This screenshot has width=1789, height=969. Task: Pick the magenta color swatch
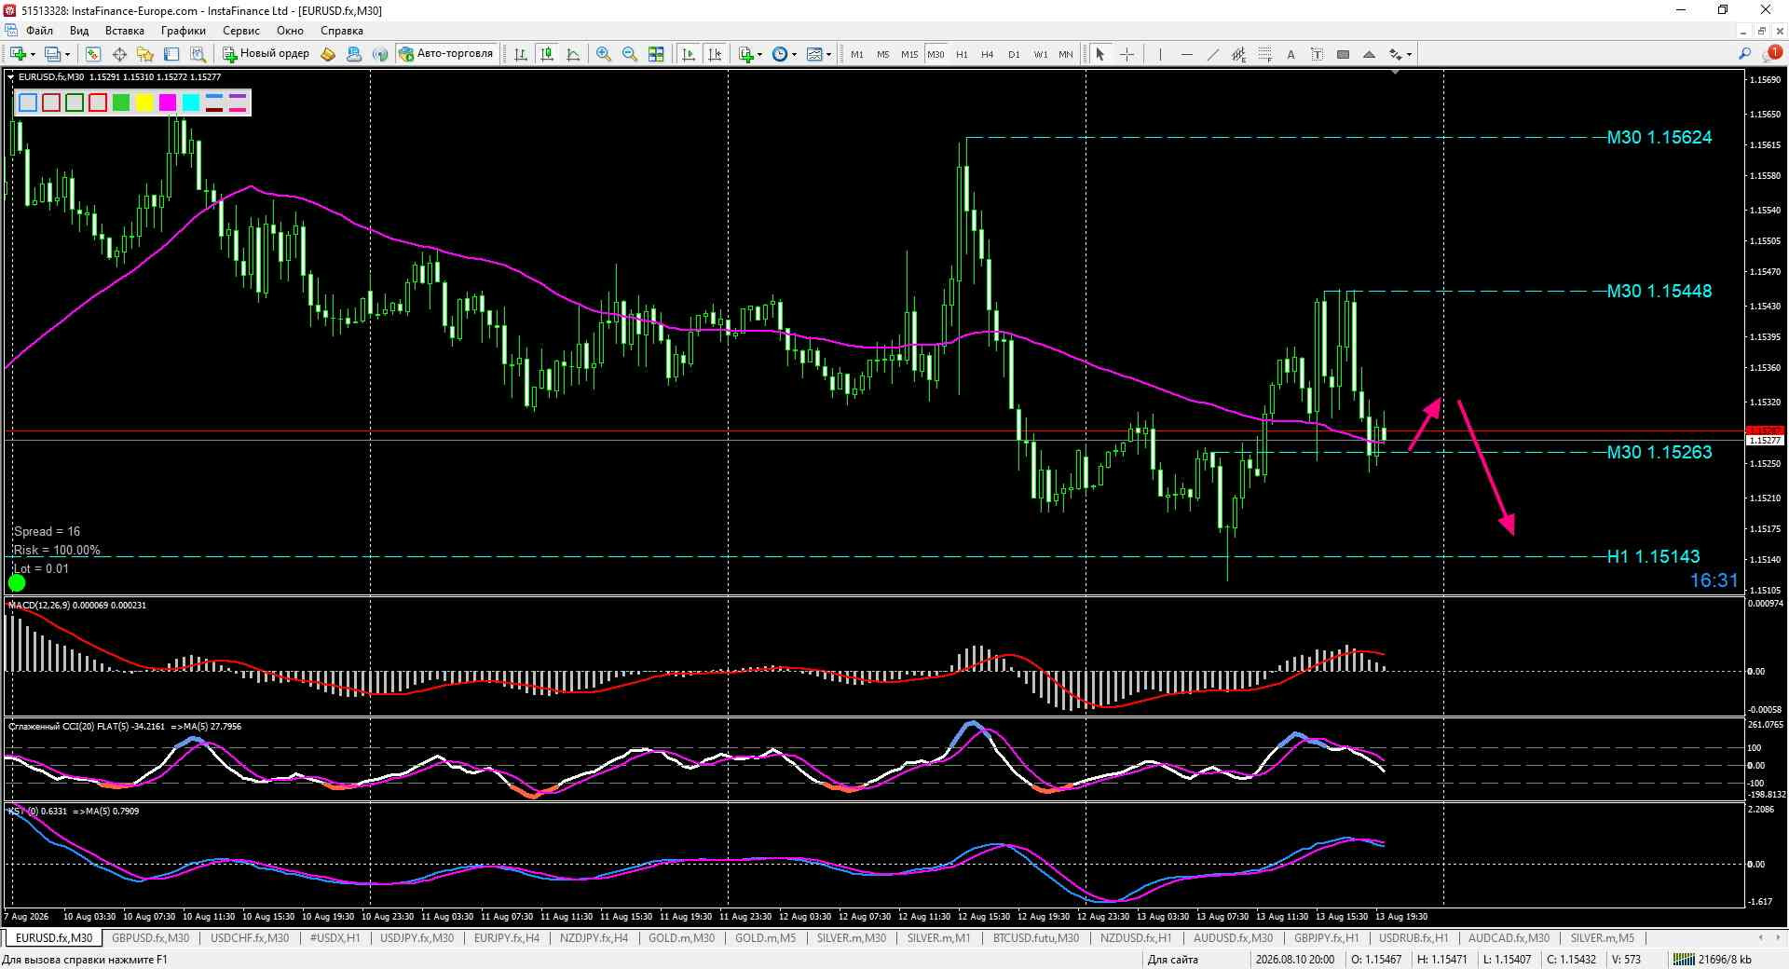coord(168,102)
